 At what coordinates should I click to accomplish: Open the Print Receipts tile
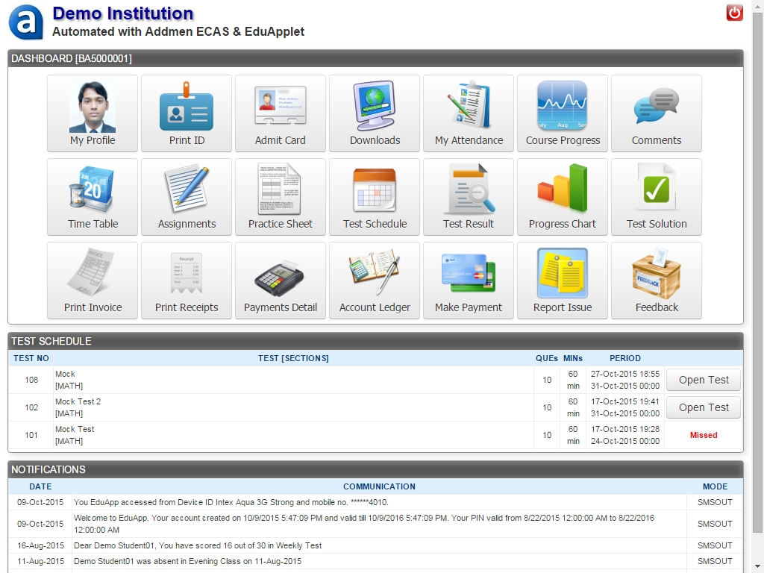tap(187, 281)
